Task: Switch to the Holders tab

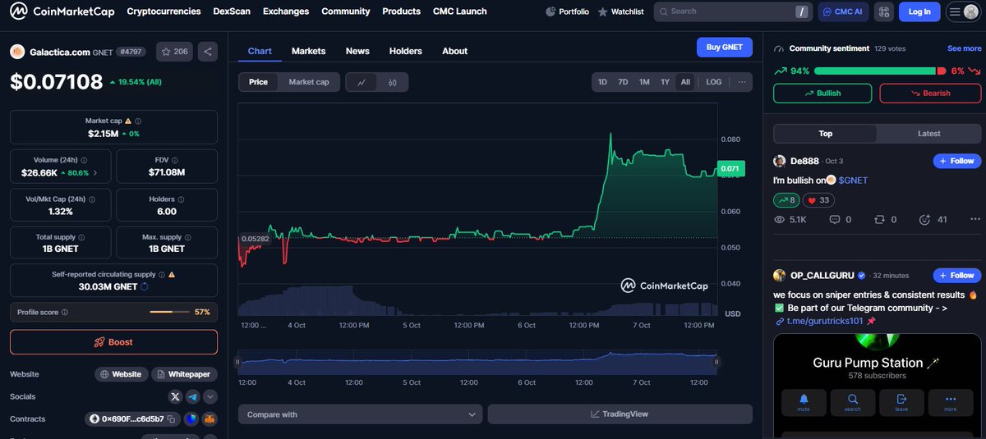Action: 406,51
